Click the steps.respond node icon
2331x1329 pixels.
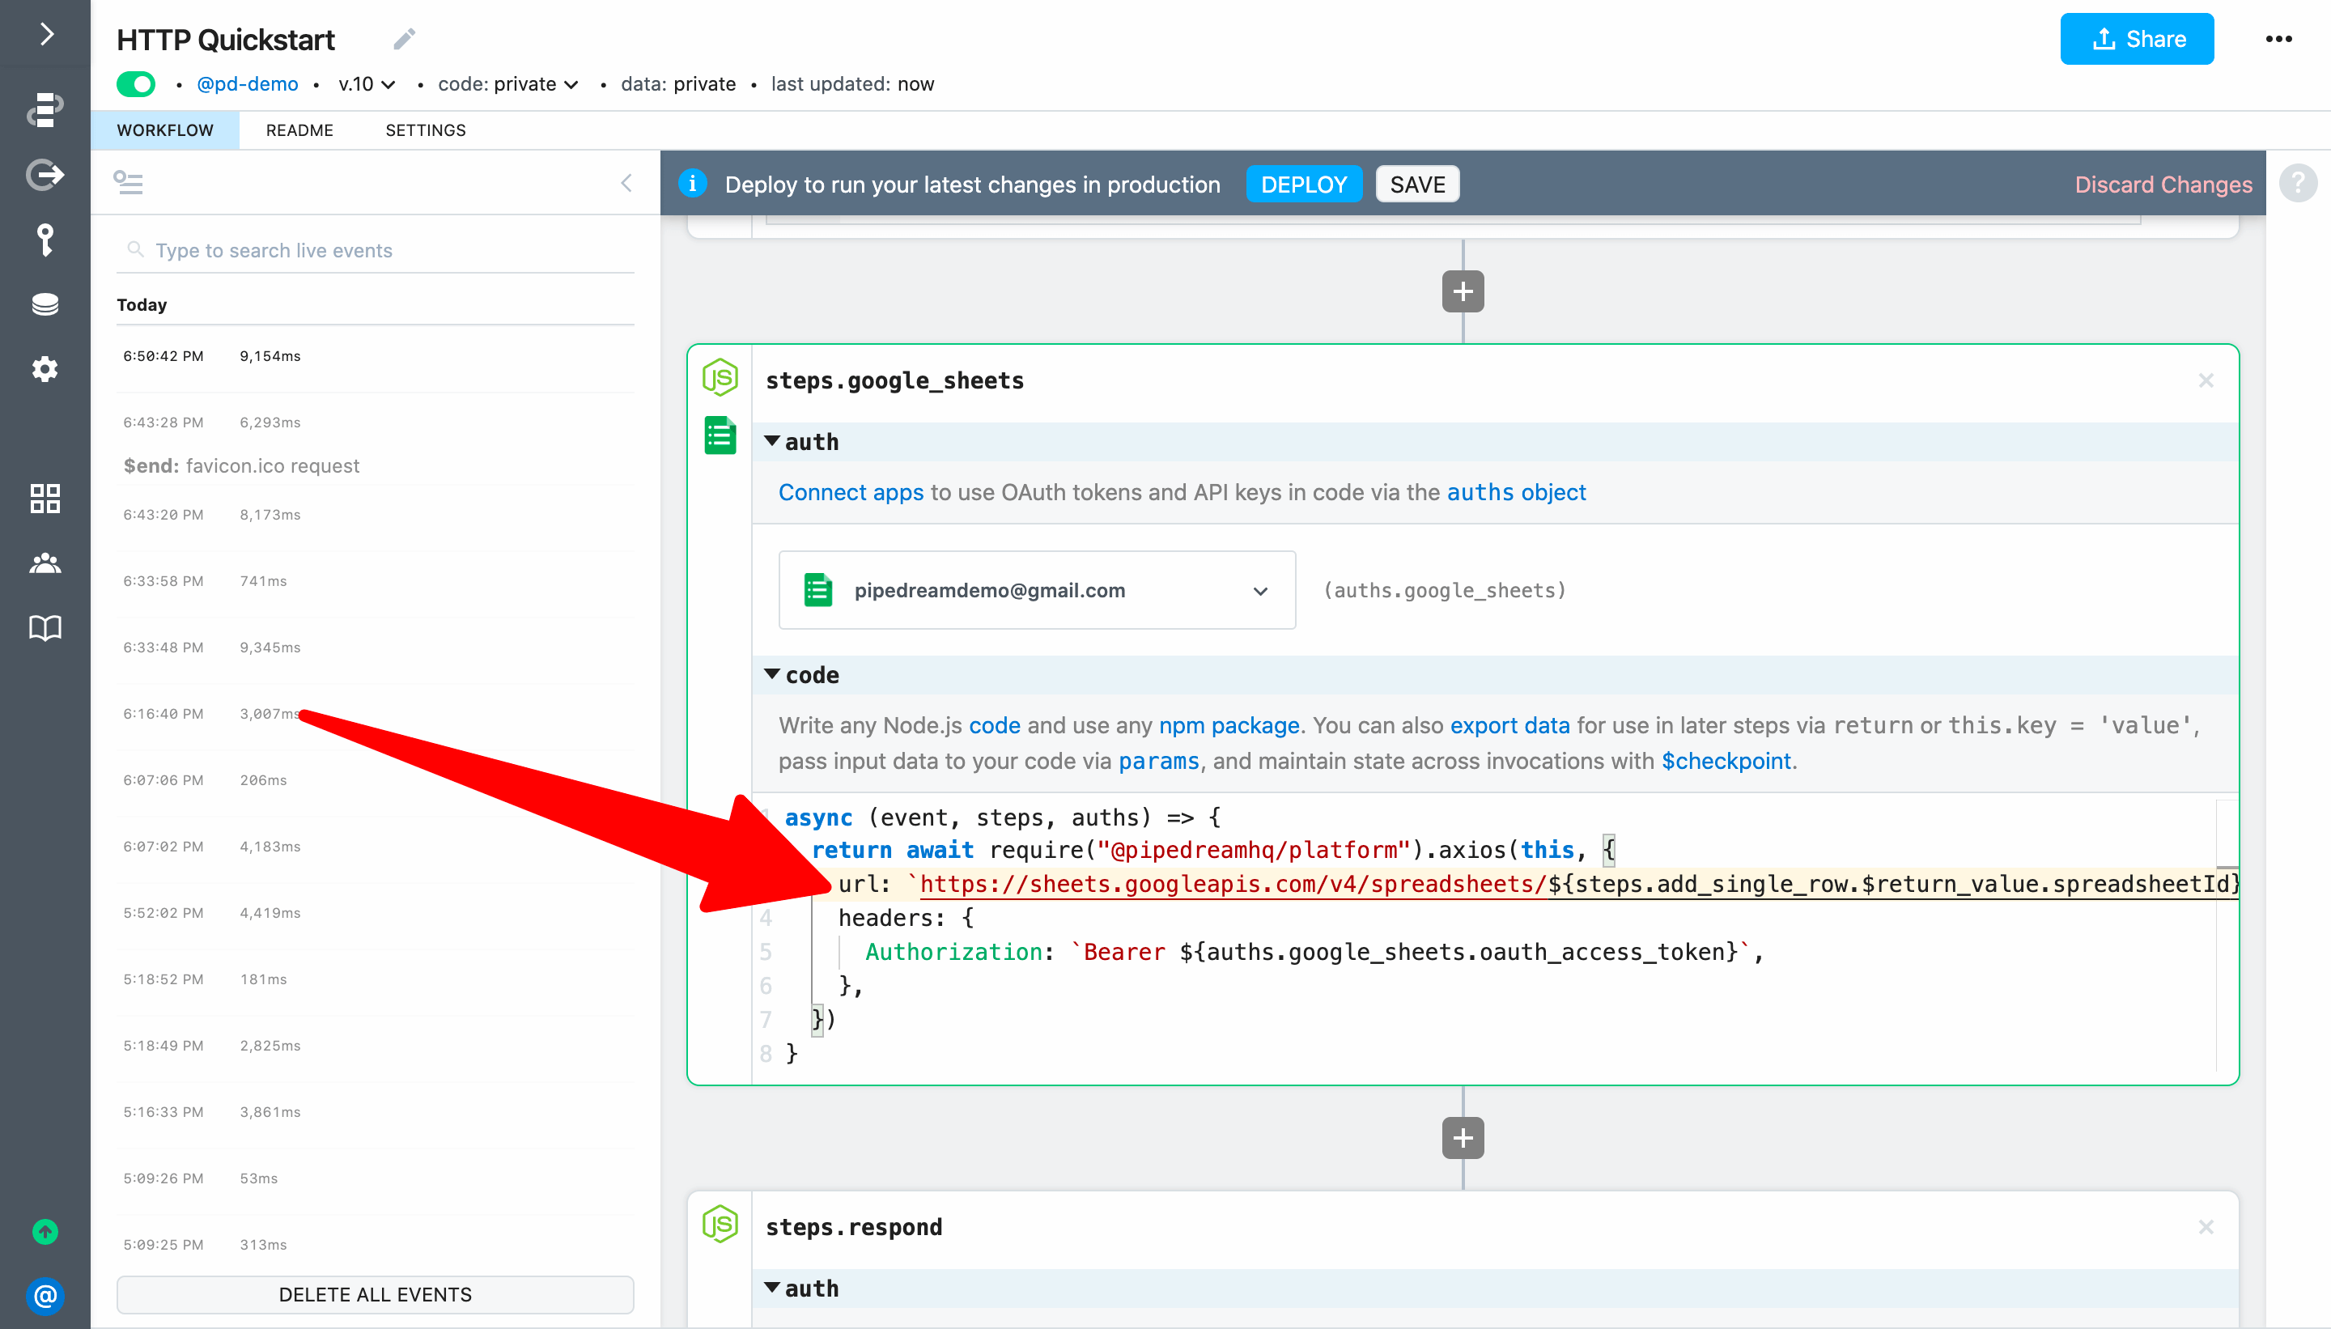(x=720, y=1225)
